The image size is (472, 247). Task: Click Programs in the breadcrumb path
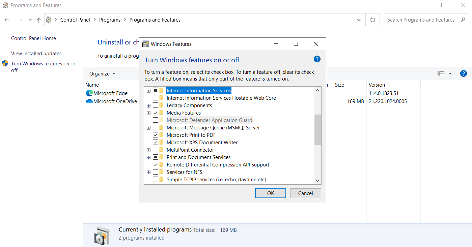pyautogui.click(x=110, y=20)
